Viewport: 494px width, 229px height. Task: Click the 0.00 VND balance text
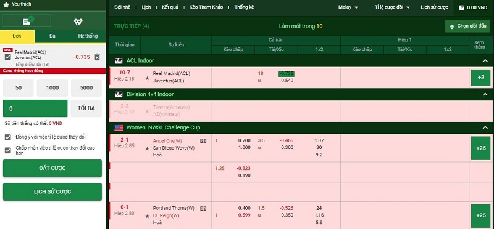(477, 7)
